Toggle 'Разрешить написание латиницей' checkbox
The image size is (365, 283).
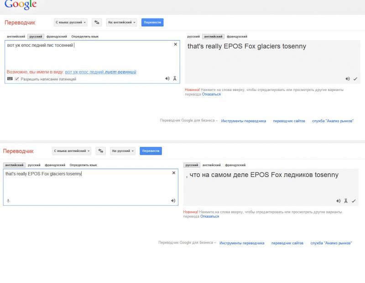point(17,79)
